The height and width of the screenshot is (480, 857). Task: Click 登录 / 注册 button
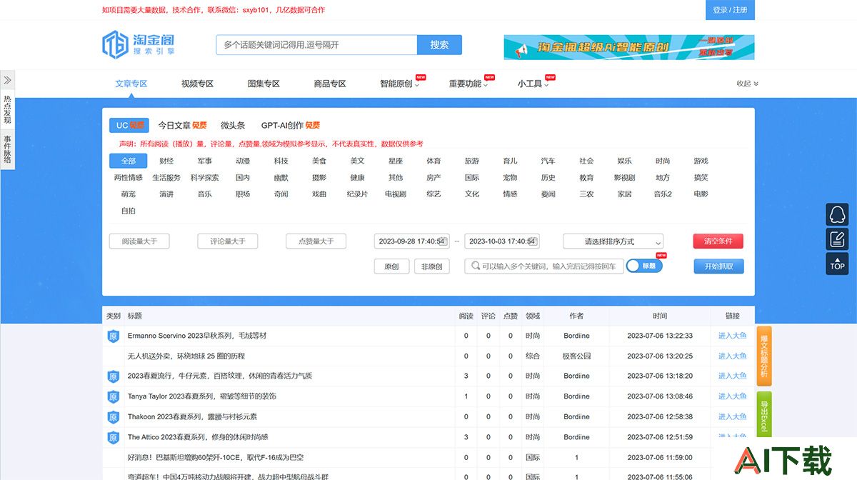730,10
